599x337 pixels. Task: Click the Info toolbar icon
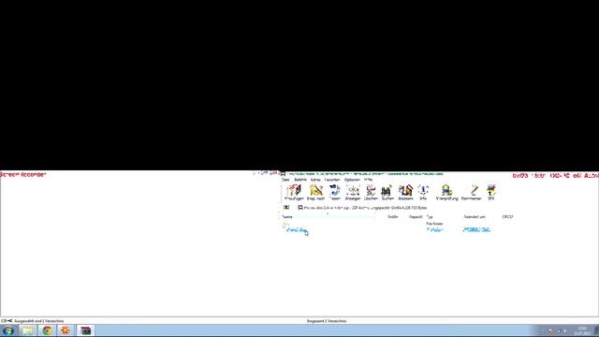coord(423,192)
